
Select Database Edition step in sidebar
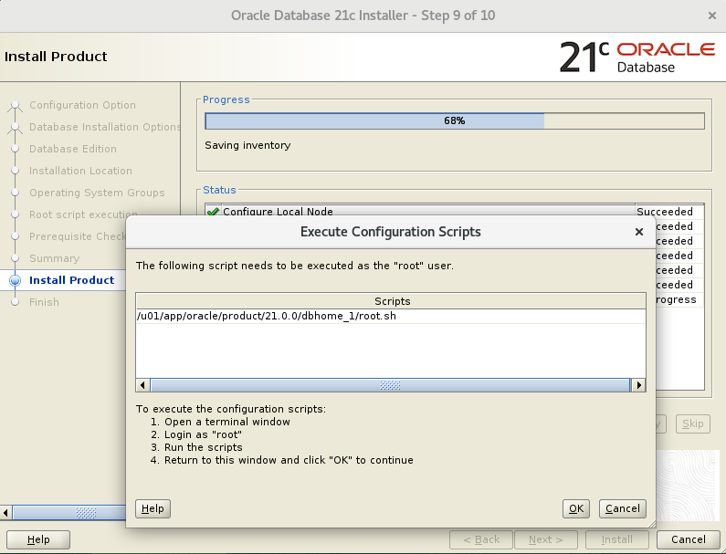click(73, 149)
